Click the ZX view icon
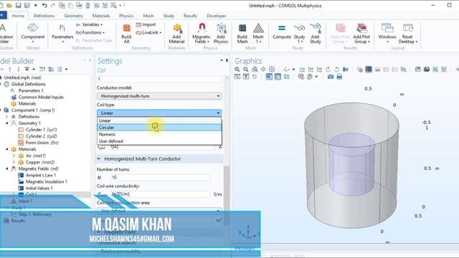Screen dimensions: 459x258 tap(319, 70)
